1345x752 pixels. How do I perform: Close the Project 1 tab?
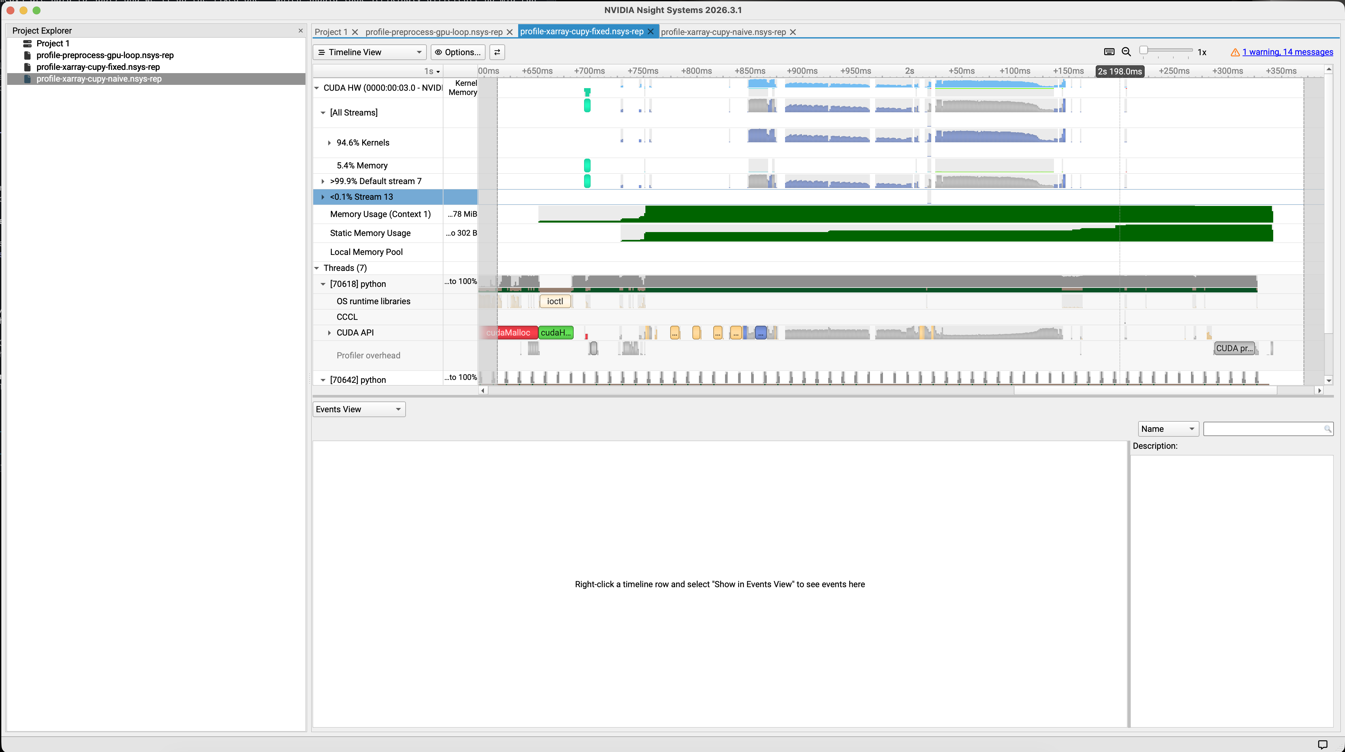coord(355,32)
